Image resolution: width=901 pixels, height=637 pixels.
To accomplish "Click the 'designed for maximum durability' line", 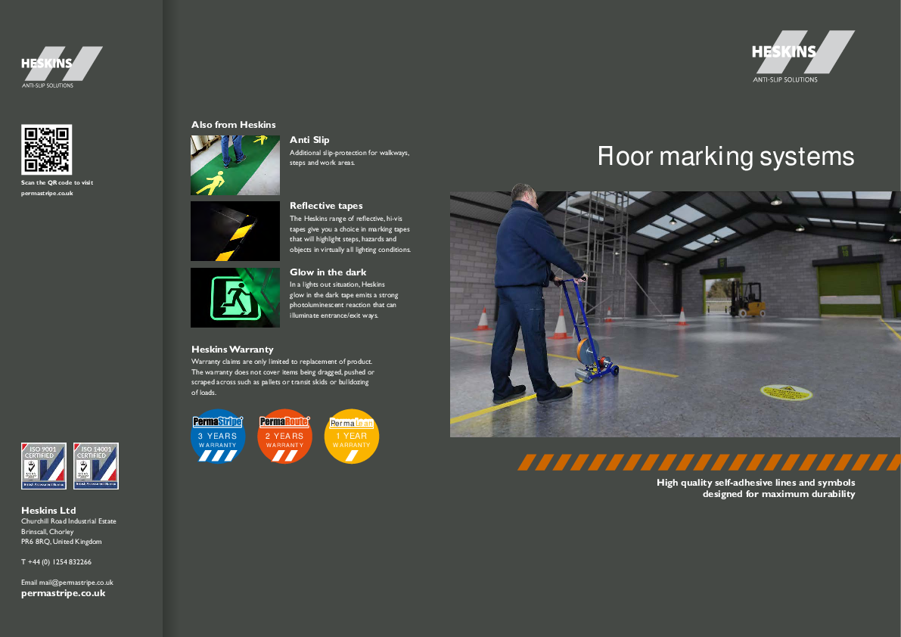I will click(x=778, y=494).
